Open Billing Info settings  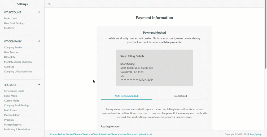[10, 57]
